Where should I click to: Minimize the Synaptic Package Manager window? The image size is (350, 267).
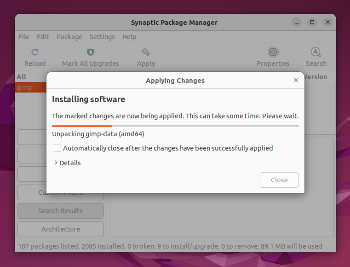(297, 23)
